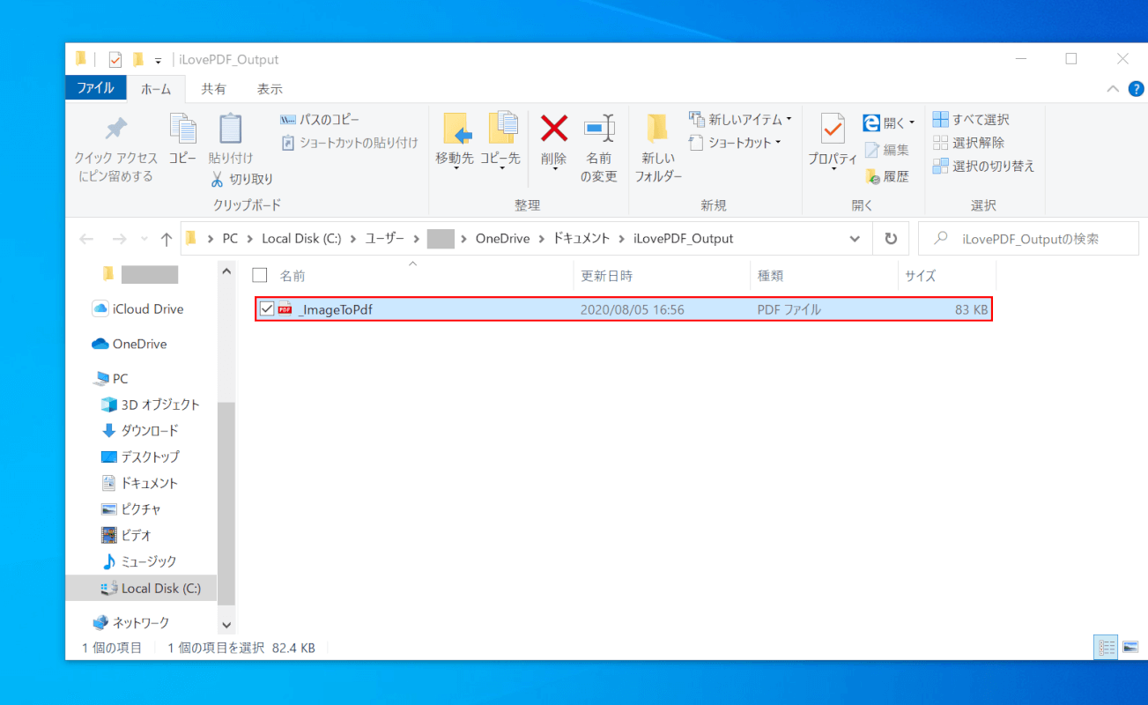Open the ファイル (File) tab
Viewport: 1148px width, 705px height.
pos(95,88)
